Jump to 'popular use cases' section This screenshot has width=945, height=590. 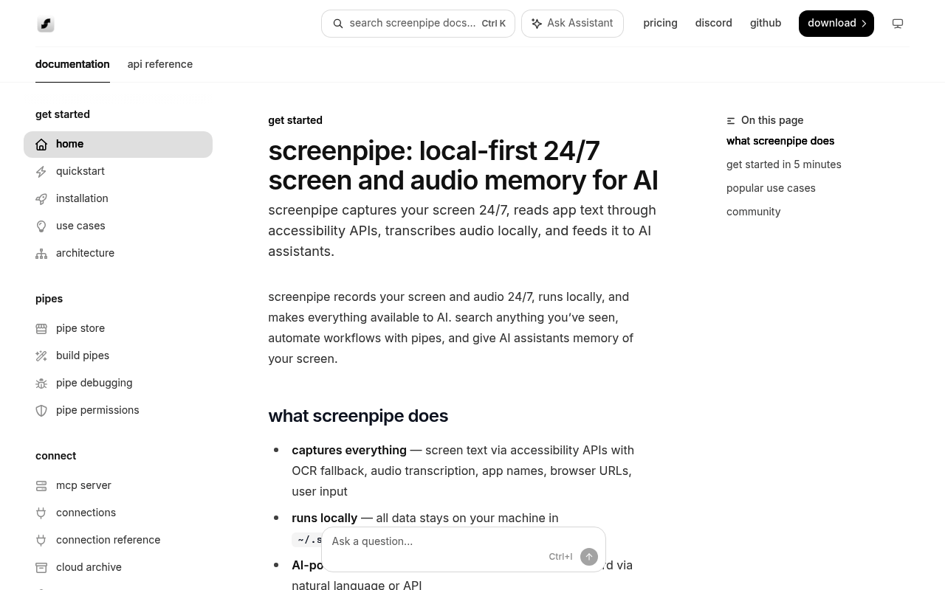click(x=771, y=188)
